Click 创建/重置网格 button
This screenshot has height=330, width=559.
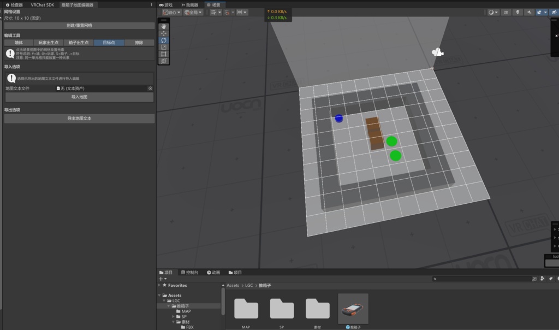79,25
